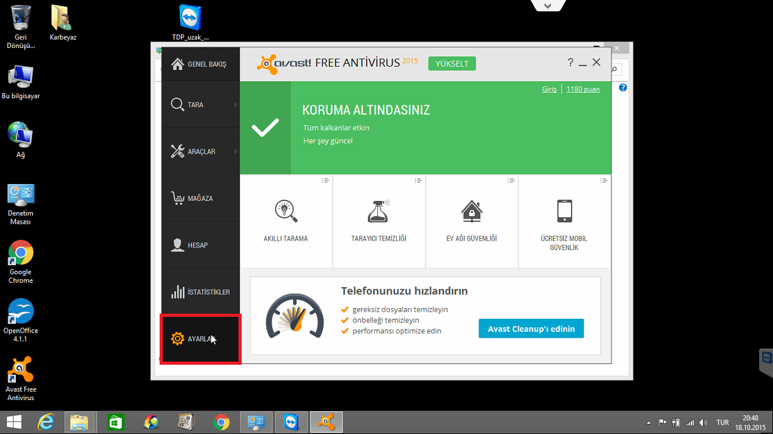Launch Tarayıcı Temizliği browser cleanup
This screenshot has height=434, width=773.
point(379,221)
